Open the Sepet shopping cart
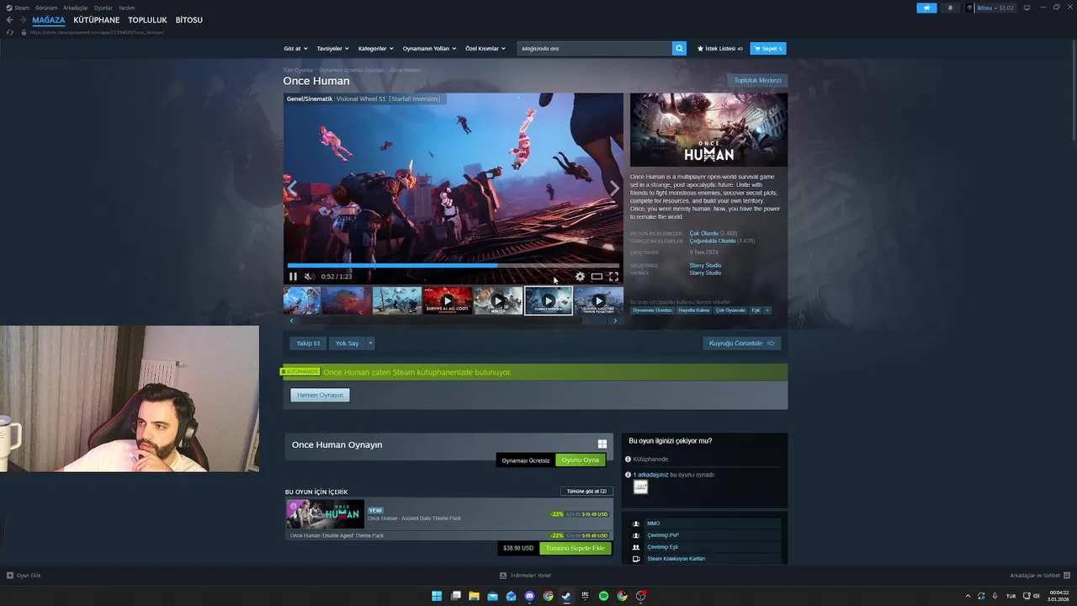 tap(768, 48)
